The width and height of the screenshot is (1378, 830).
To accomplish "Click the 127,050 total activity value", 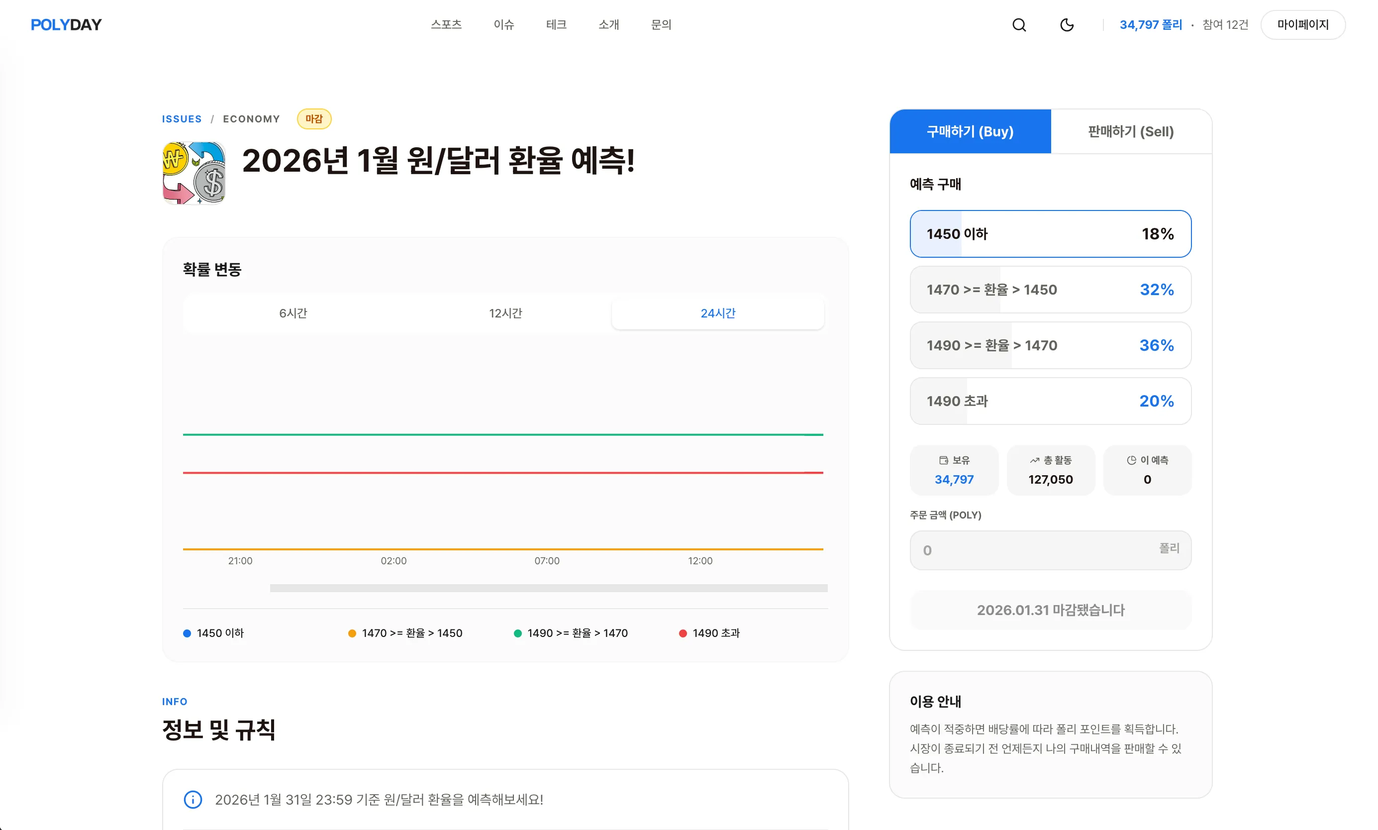I will coord(1050,479).
